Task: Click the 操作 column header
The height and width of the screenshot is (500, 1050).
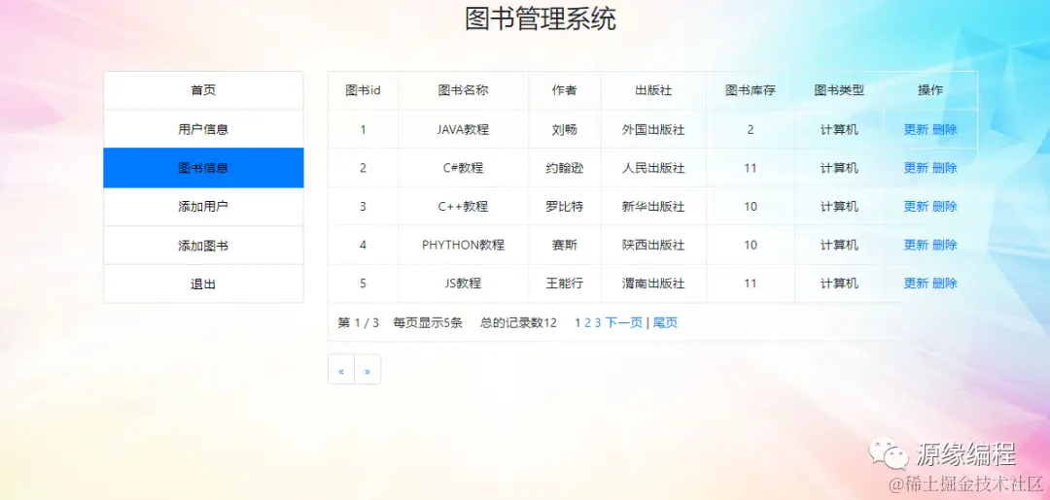Action: point(930,90)
